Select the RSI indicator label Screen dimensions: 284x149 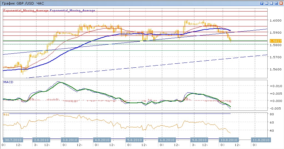point(6,114)
